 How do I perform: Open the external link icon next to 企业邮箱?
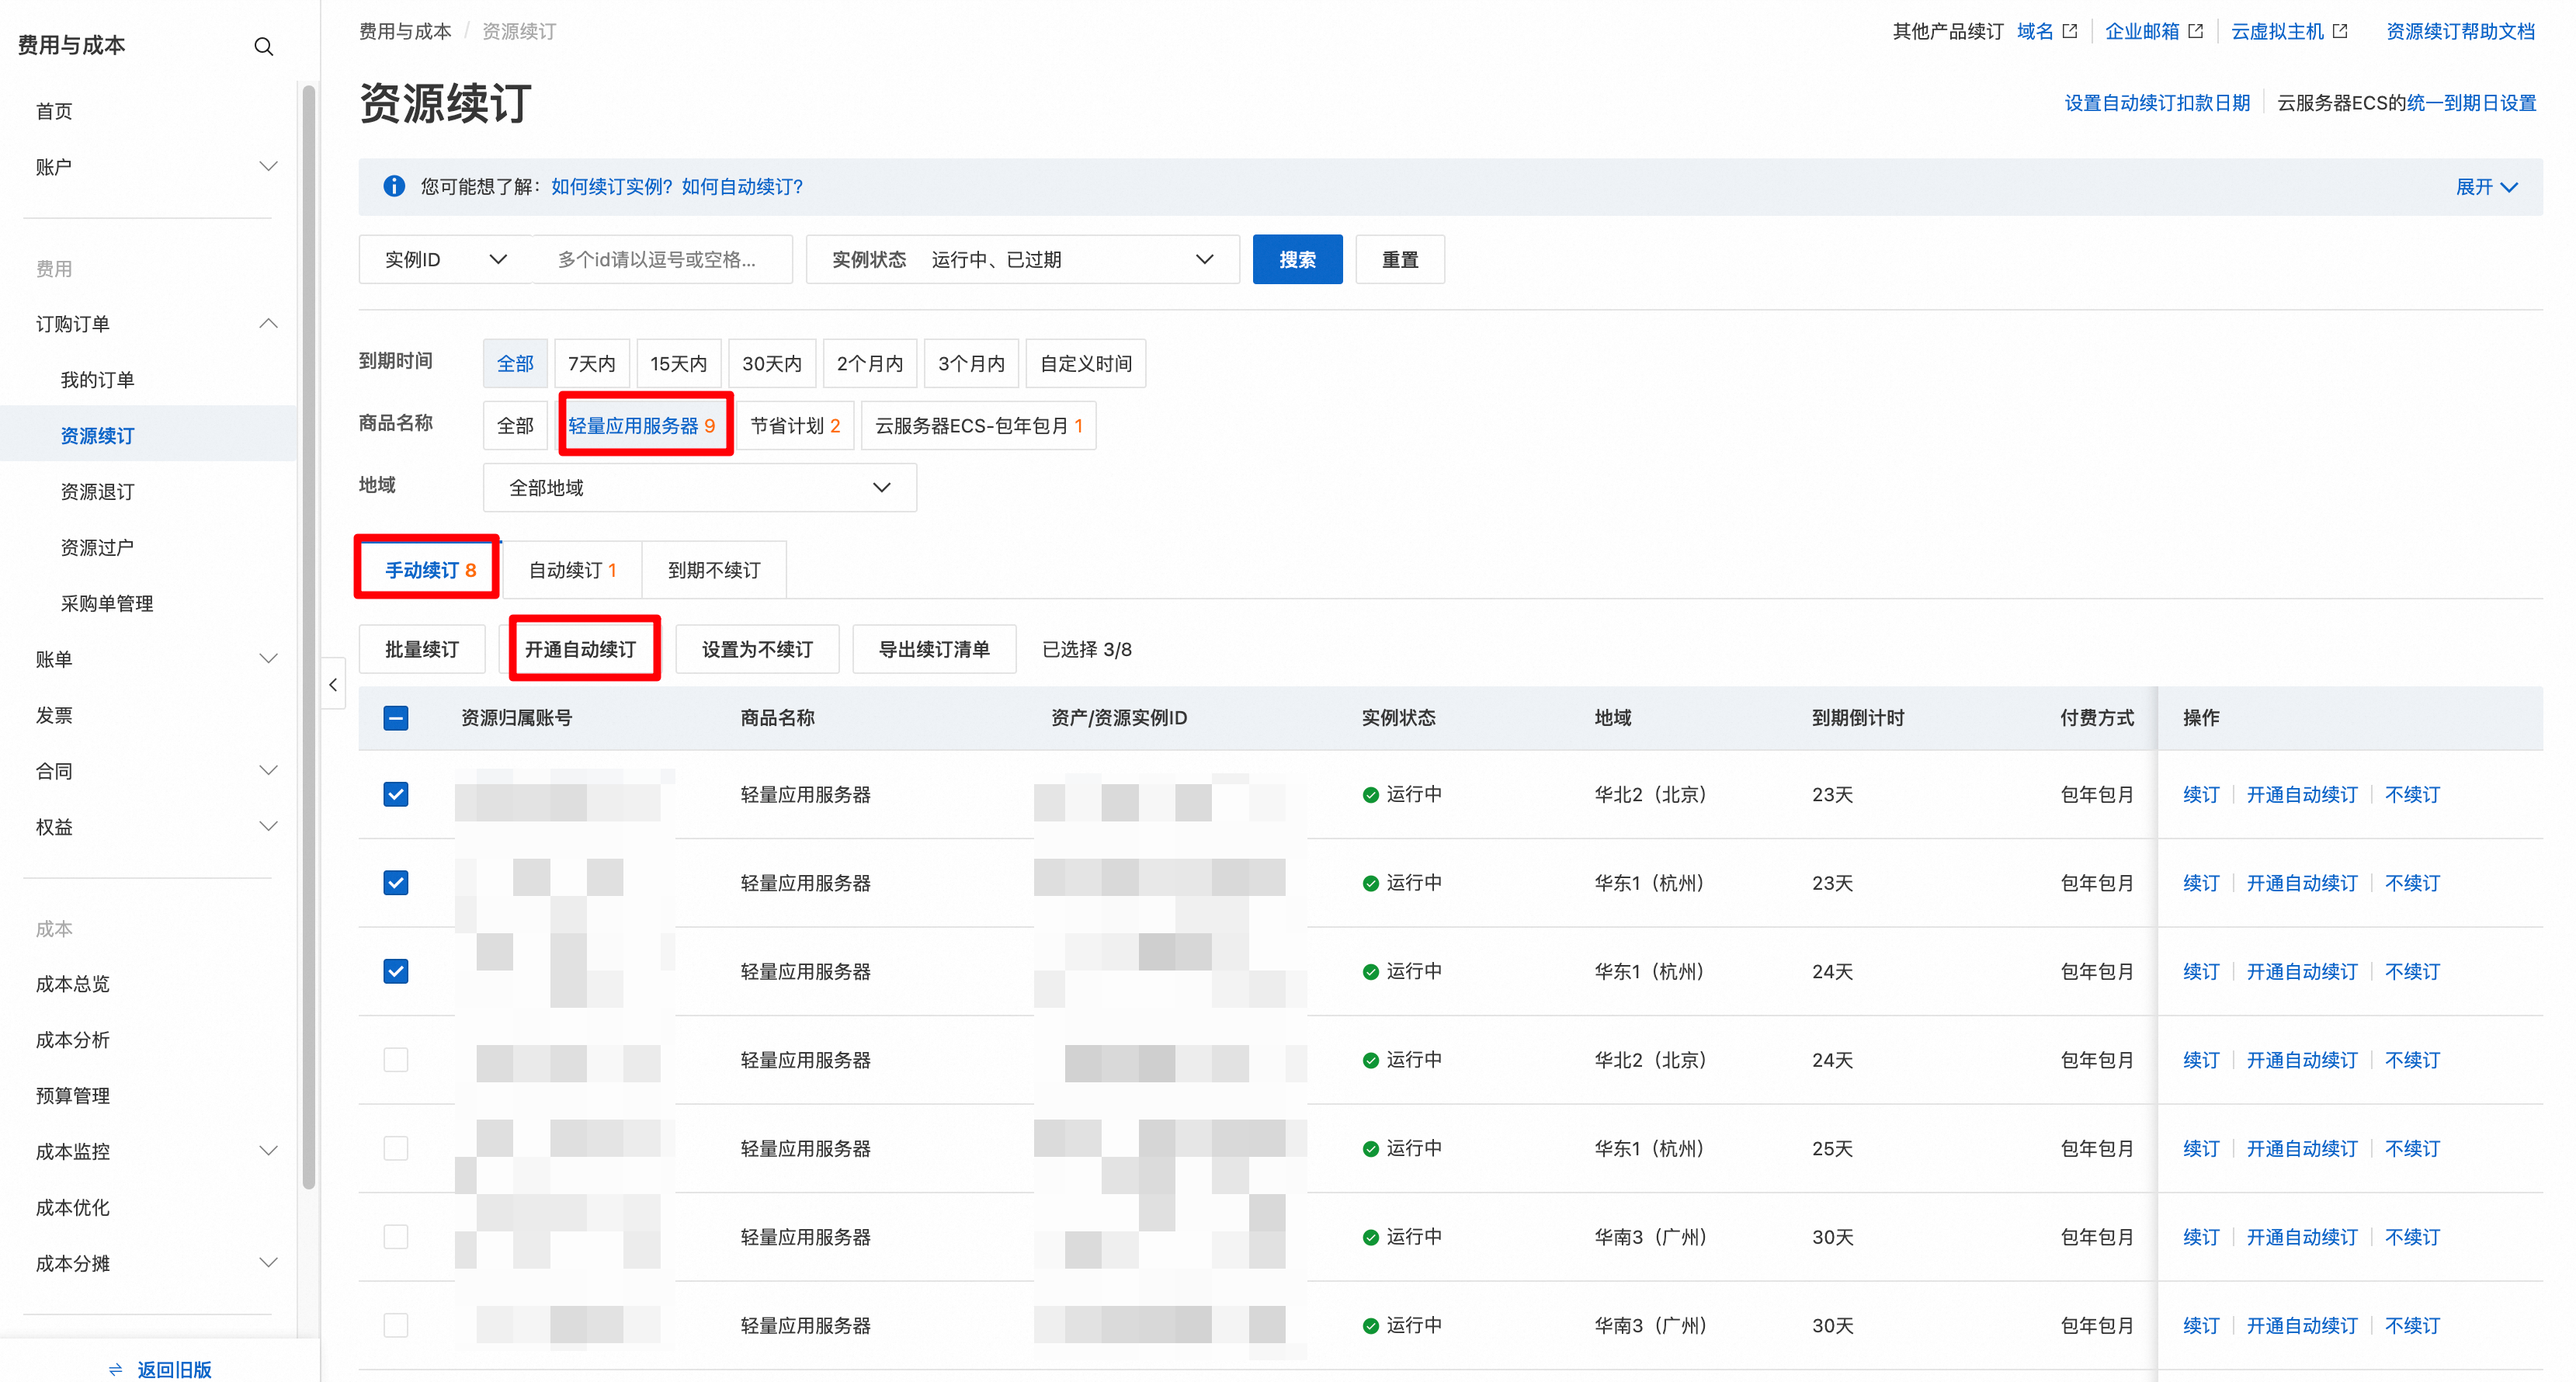pos(2196,31)
